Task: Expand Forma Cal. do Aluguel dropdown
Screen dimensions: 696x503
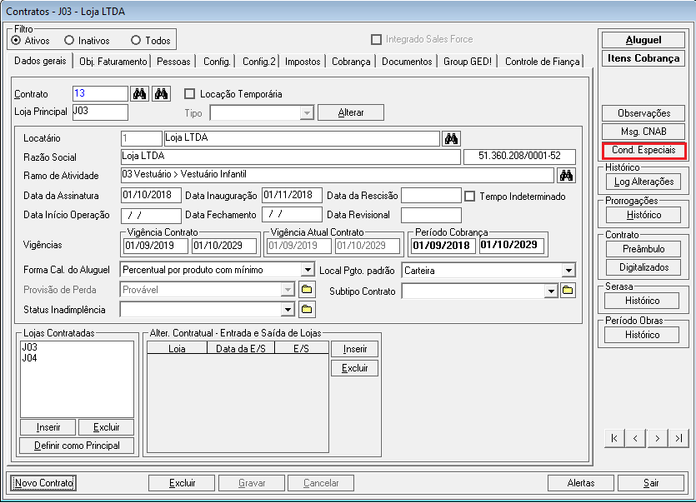Action: [308, 270]
